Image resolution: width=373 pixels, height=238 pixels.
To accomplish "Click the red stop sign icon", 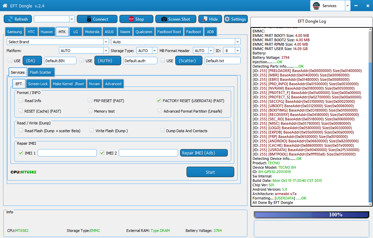I will (131, 19).
